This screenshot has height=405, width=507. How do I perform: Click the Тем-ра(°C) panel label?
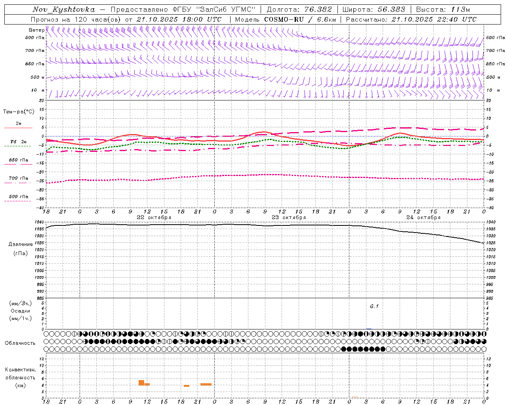pos(19,112)
